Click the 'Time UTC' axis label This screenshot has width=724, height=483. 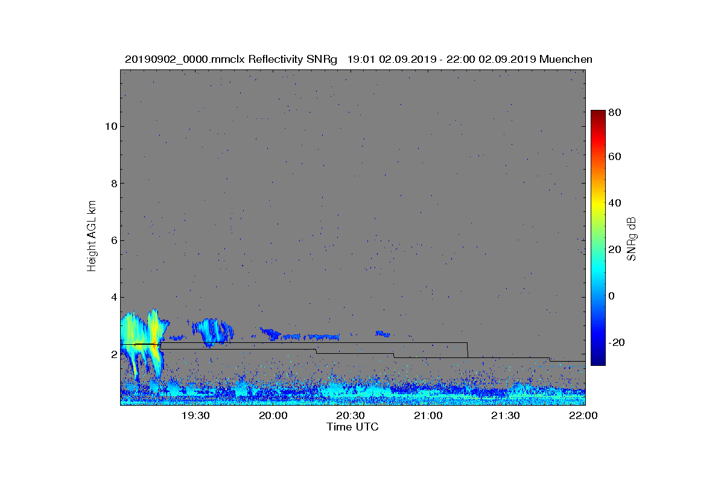[352, 427]
